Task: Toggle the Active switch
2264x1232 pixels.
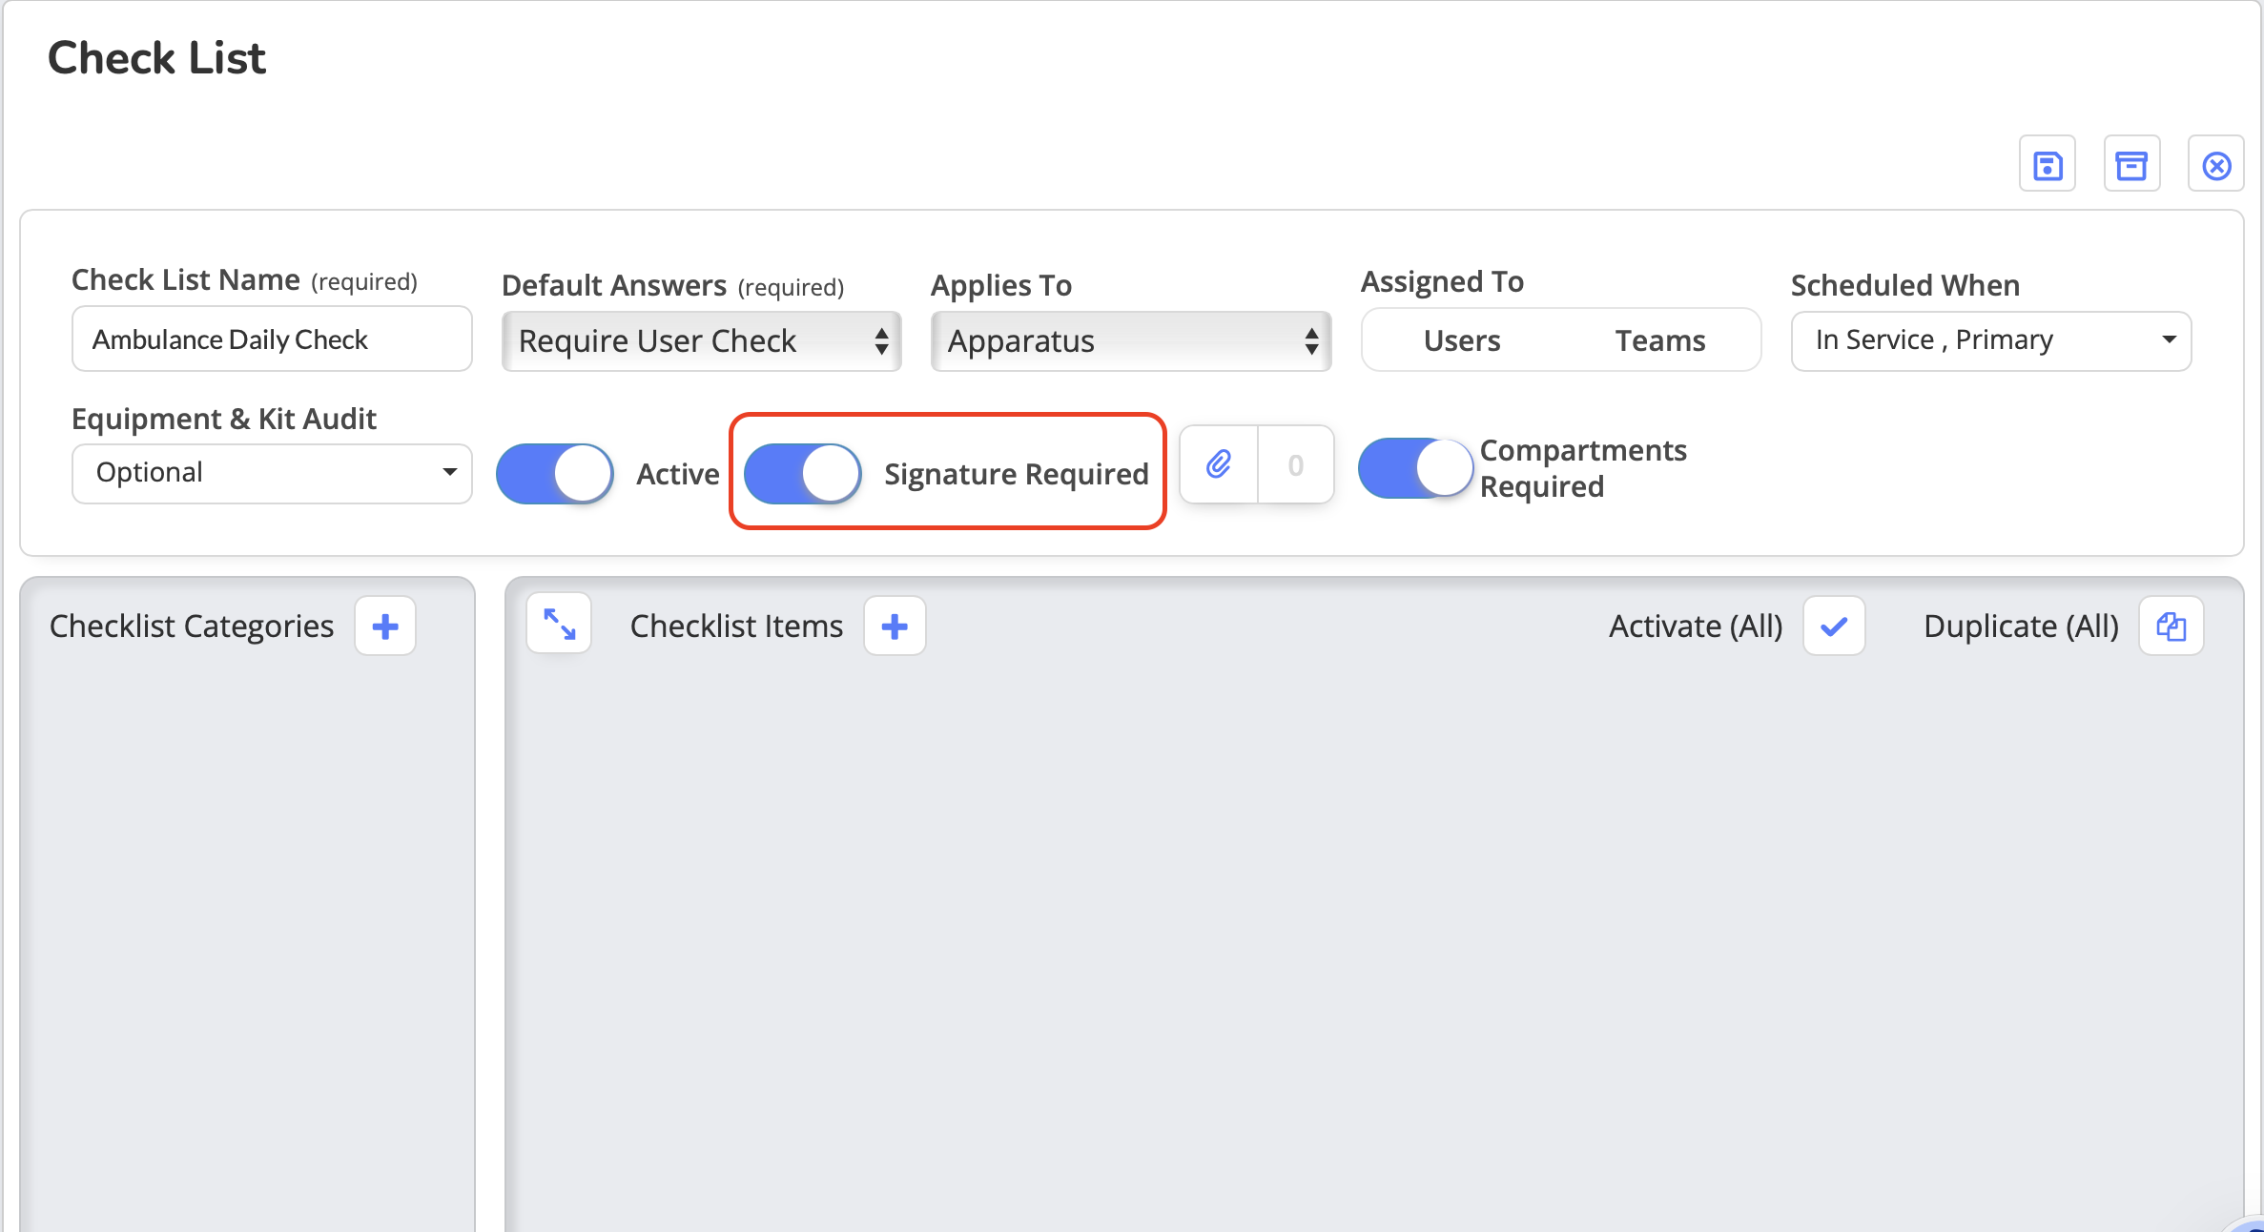Action: 555,474
